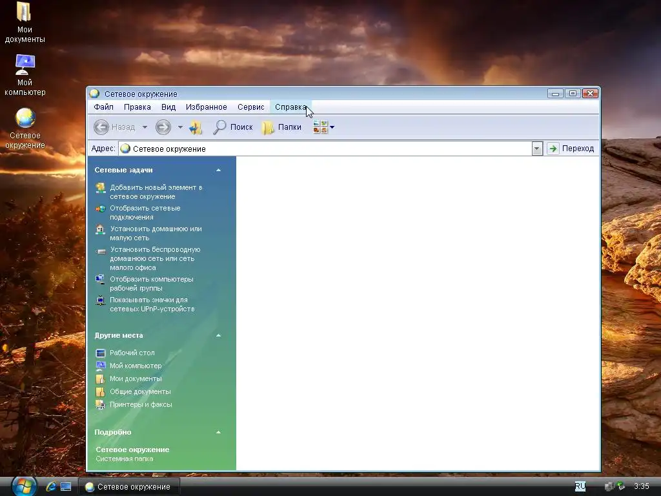The height and width of the screenshot is (496, 661).
Task: Open the Назад history dropdown arrow
Action: 145,127
